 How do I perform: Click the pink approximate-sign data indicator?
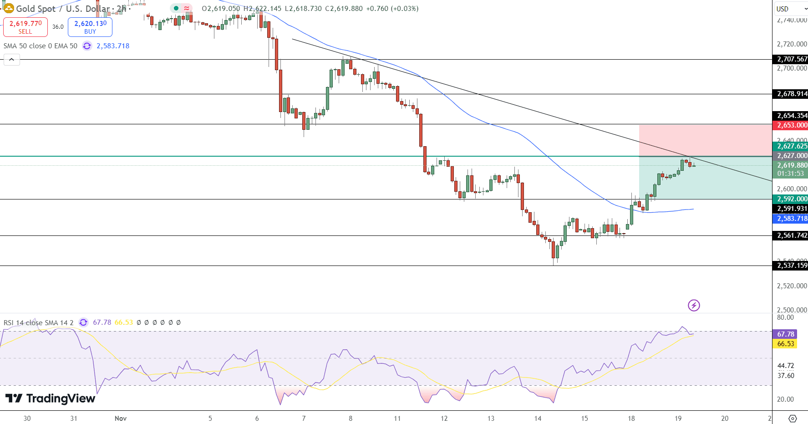point(187,8)
